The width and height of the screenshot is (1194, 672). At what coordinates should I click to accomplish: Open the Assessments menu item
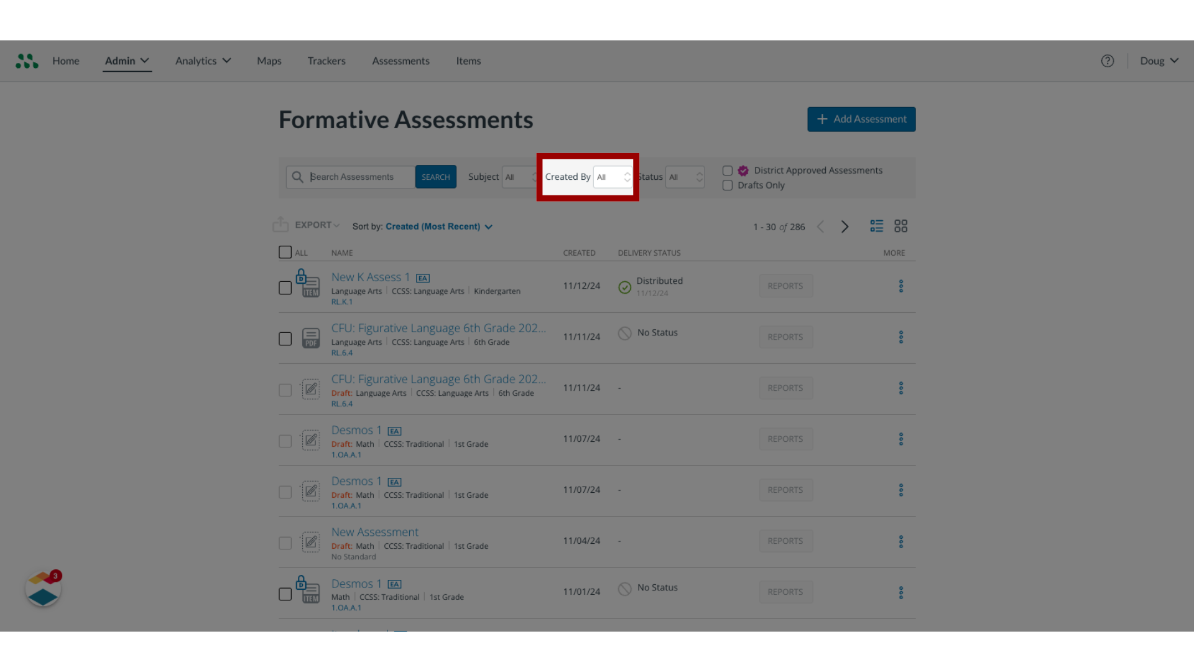click(x=400, y=60)
